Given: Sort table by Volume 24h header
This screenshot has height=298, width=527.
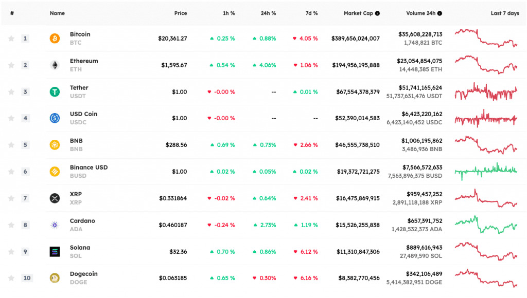Looking at the screenshot, I should click(421, 13).
